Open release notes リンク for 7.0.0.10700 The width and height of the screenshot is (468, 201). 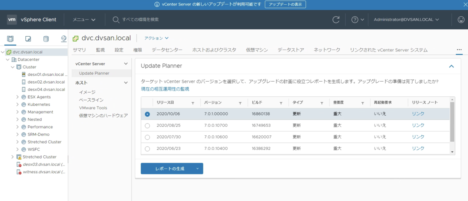point(418,126)
